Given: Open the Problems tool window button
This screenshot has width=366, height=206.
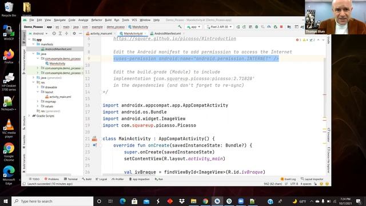Looking at the screenshot, I should pyautogui.click(x=51, y=179).
